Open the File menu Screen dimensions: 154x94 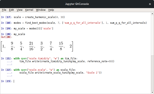coord(4,10)
